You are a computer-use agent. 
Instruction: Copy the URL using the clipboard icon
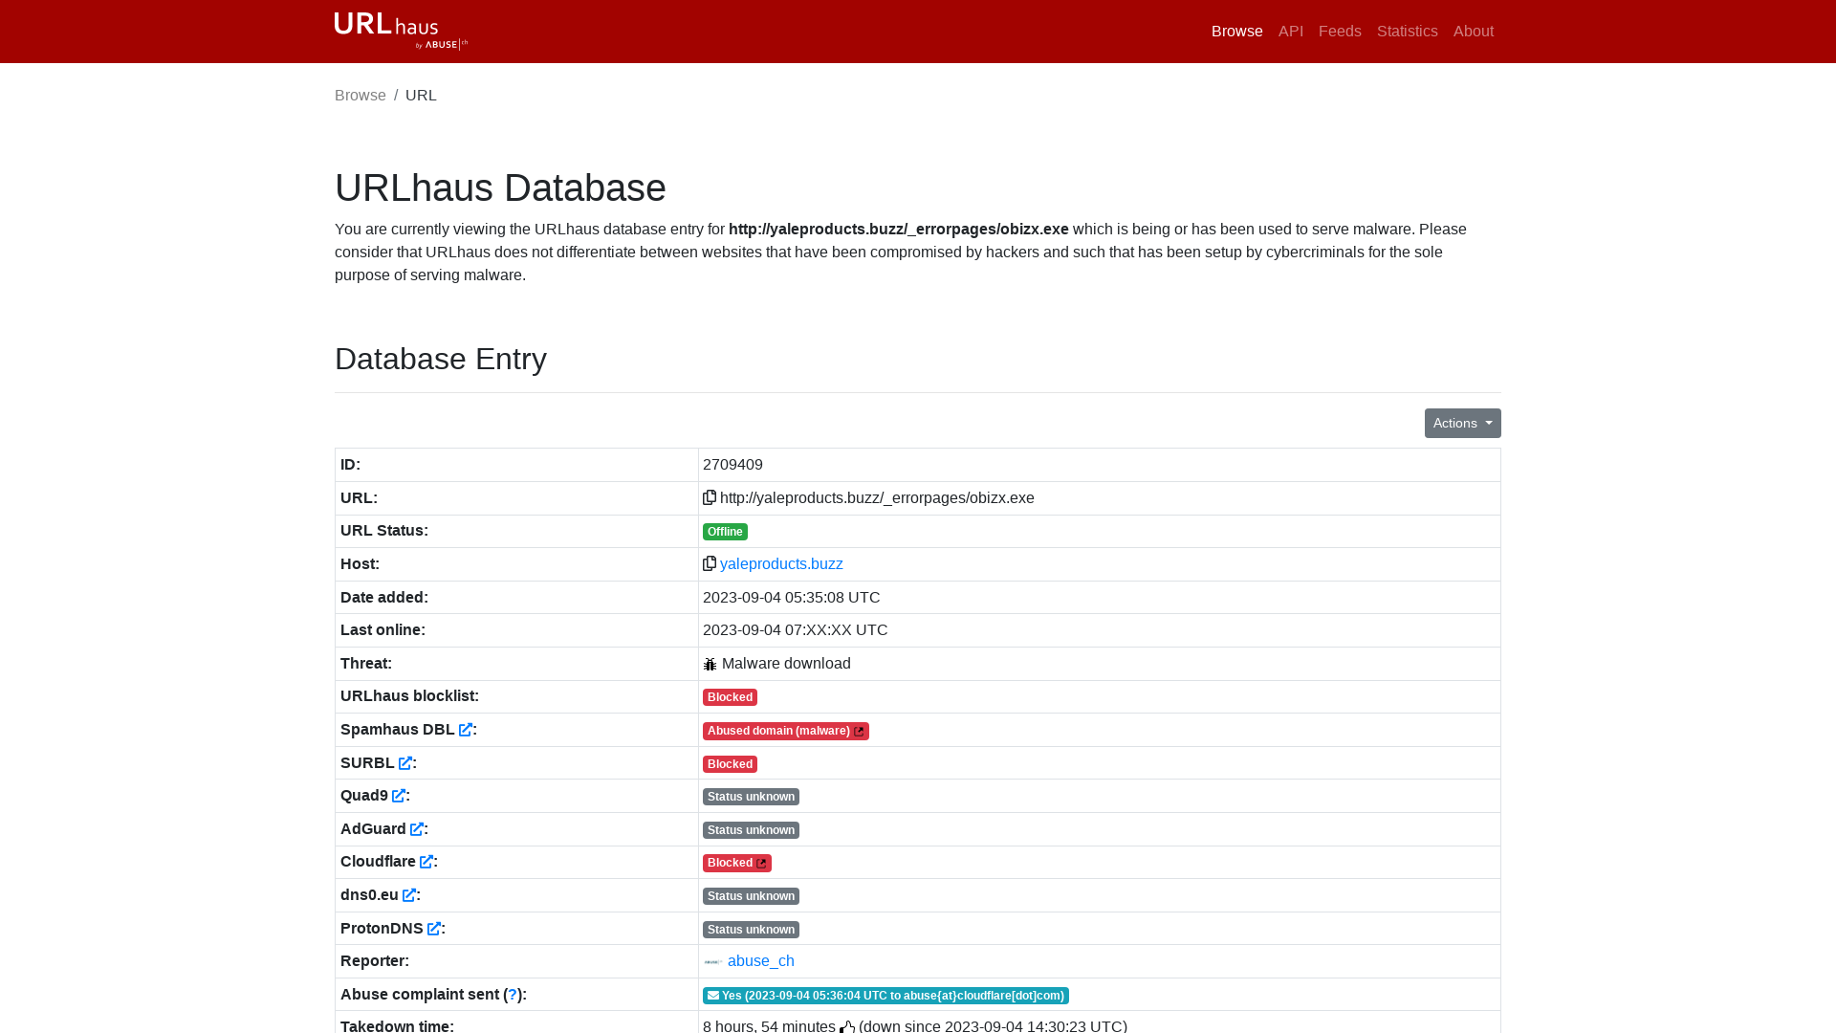click(710, 497)
